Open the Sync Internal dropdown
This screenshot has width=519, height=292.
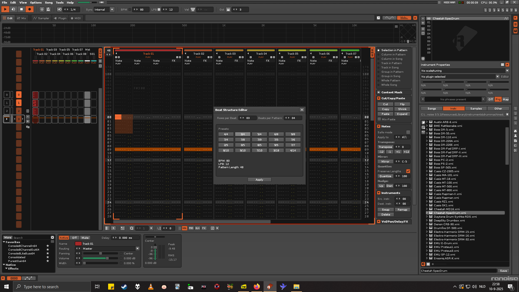point(112,9)
